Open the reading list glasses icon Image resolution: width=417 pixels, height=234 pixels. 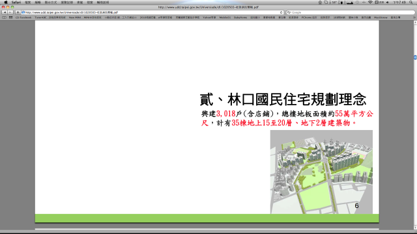(5, 18)
